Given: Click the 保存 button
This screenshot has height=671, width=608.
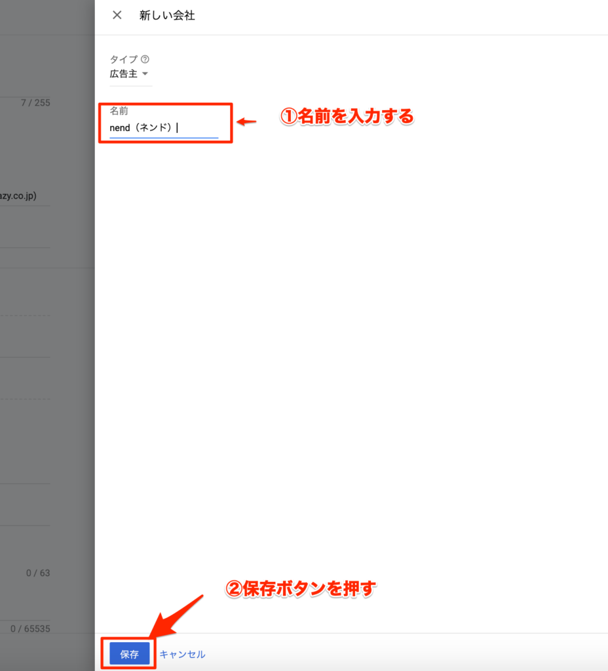Looking at the screenshot, I should [x=130, y=653].
